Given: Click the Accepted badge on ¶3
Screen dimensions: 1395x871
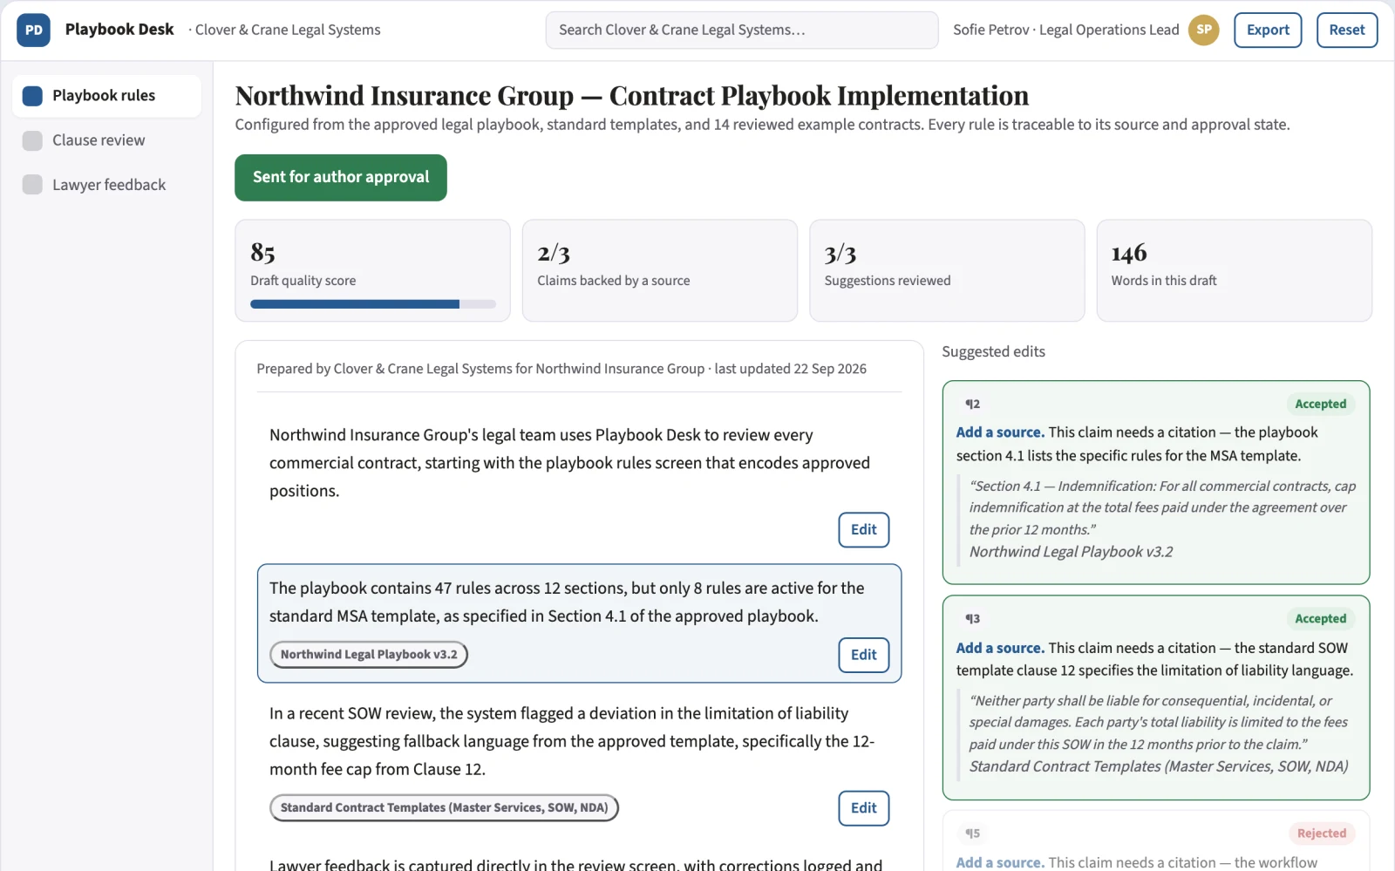Looking at the screenshot, I should [x=1320, y=619].
